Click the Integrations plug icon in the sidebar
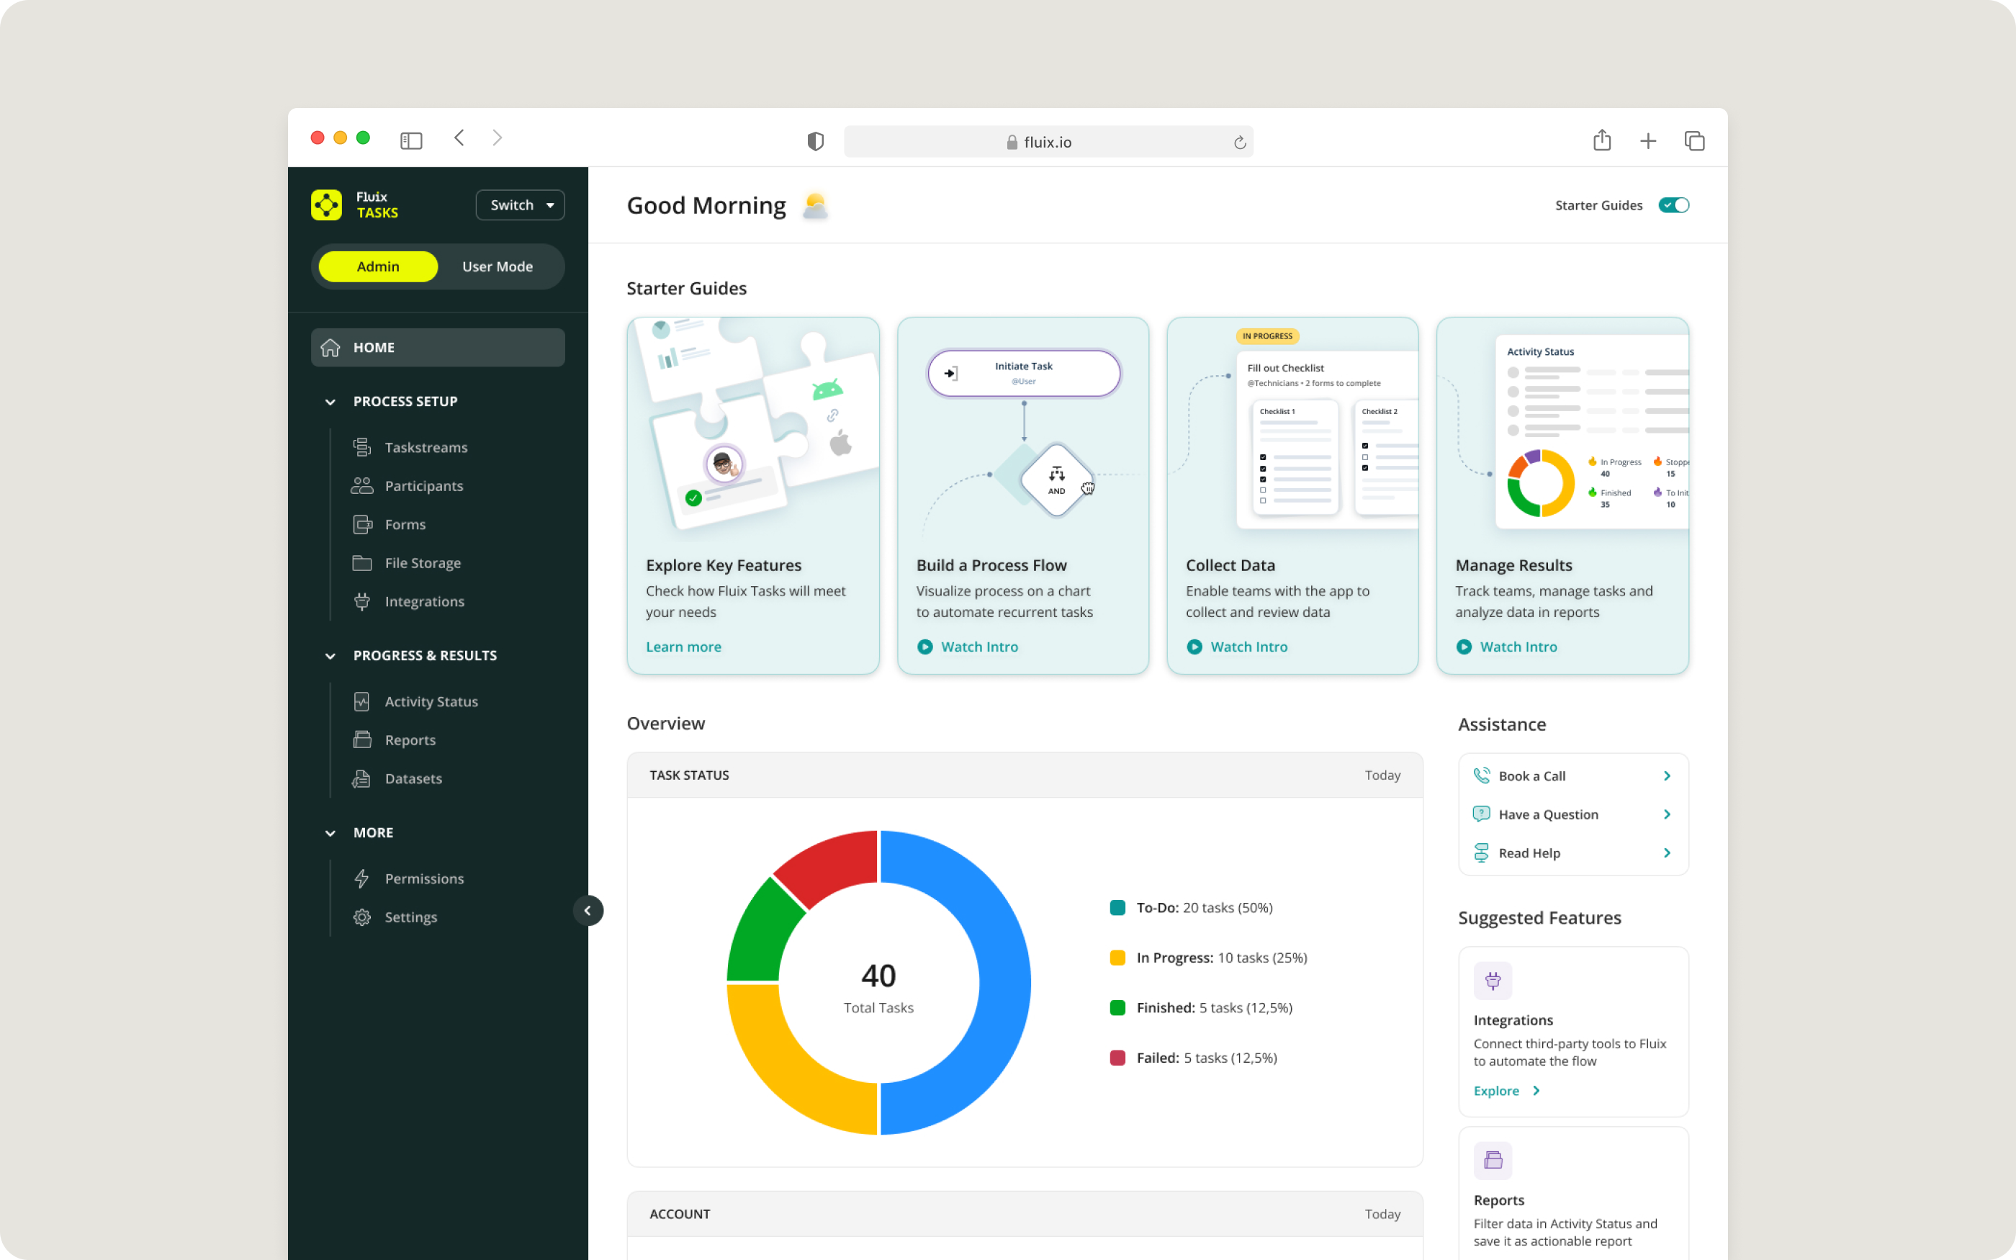 (361, 602)
